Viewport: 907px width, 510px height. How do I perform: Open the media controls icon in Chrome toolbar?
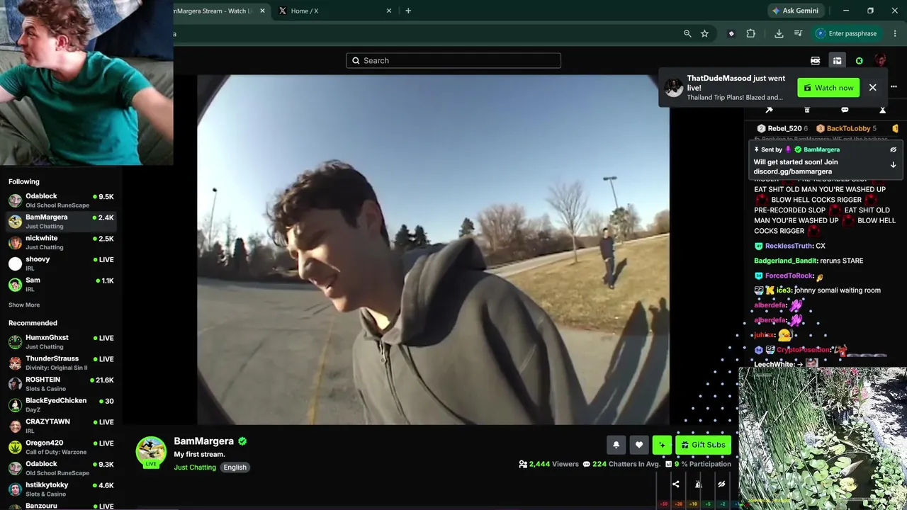pyautogui.click(x=799, y=33)
